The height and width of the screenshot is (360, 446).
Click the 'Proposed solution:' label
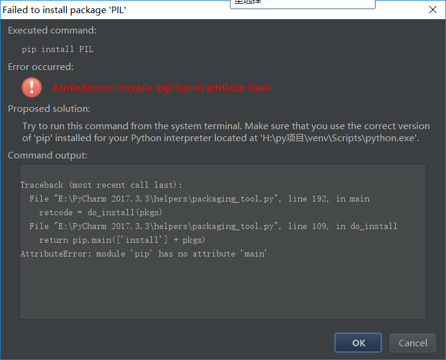point(49,109)
